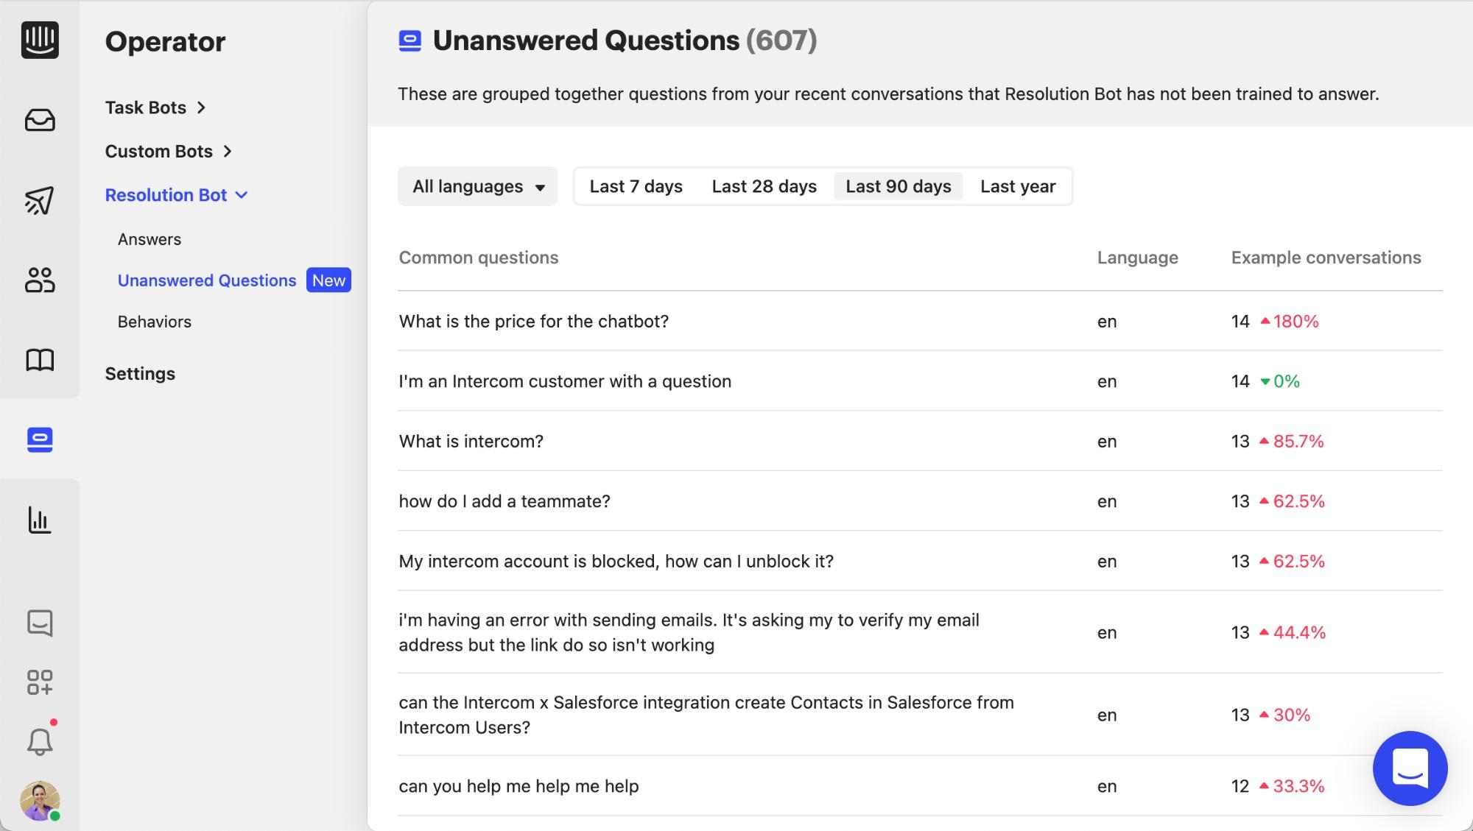Open the blocked intercom account question
Viewport: 1473px width, 831px height.
pyautogui.click(x=616, y=561)
